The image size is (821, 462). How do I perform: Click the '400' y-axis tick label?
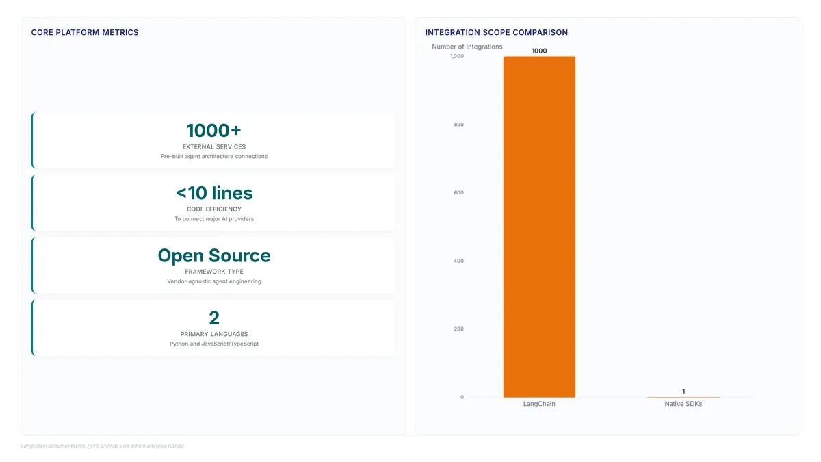coord(458,261)
